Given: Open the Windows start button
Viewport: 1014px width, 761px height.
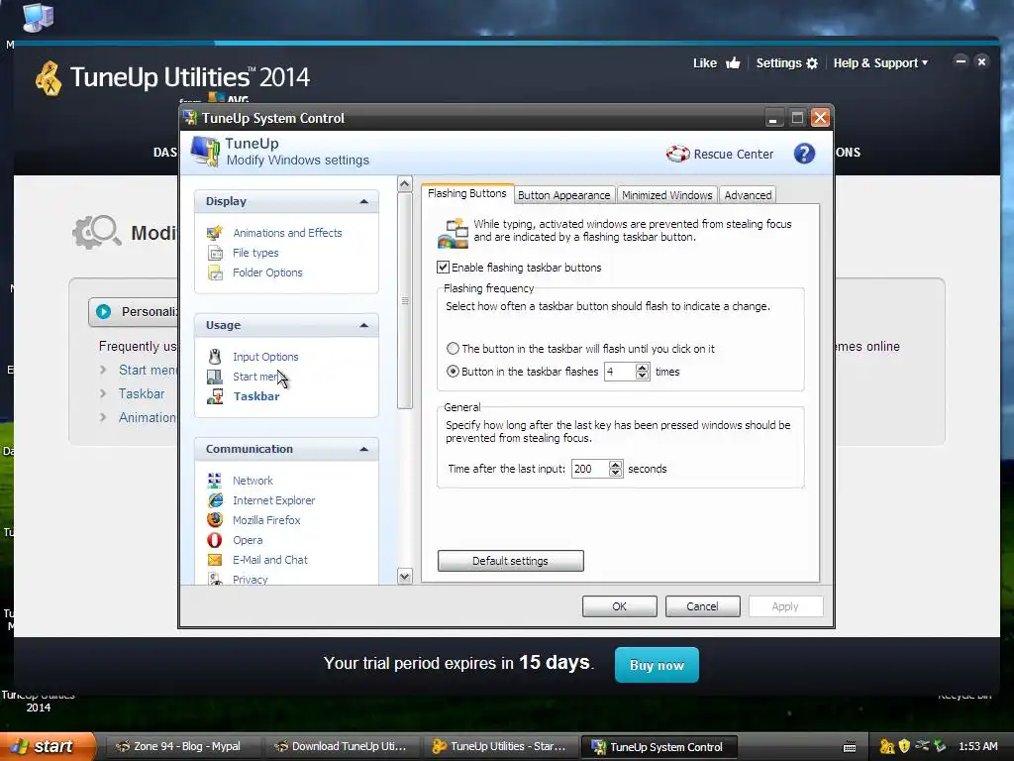Looking at the screenshot, I should coord(48,747).
